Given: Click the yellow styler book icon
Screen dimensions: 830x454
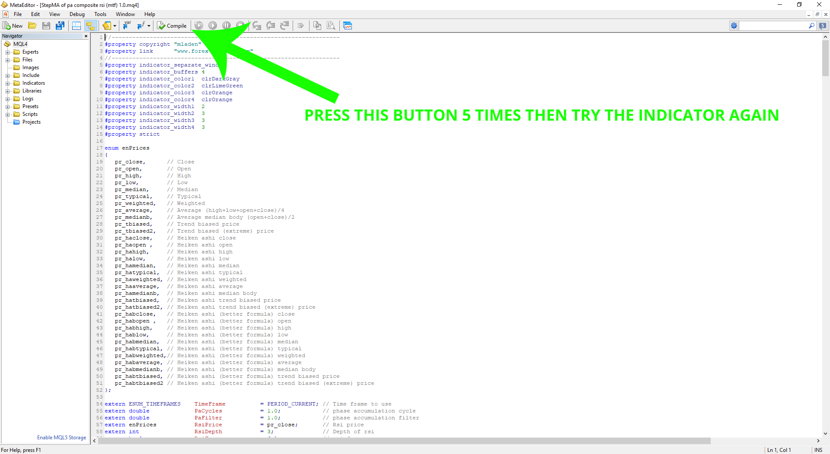Looking at the screenshot, I should [106, 26].
